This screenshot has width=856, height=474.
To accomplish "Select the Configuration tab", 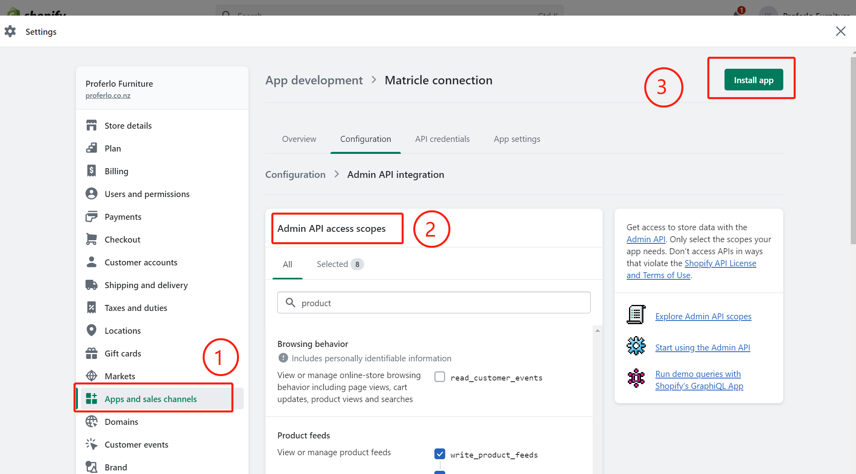I will pyautogui.click(x=366, y=139).
